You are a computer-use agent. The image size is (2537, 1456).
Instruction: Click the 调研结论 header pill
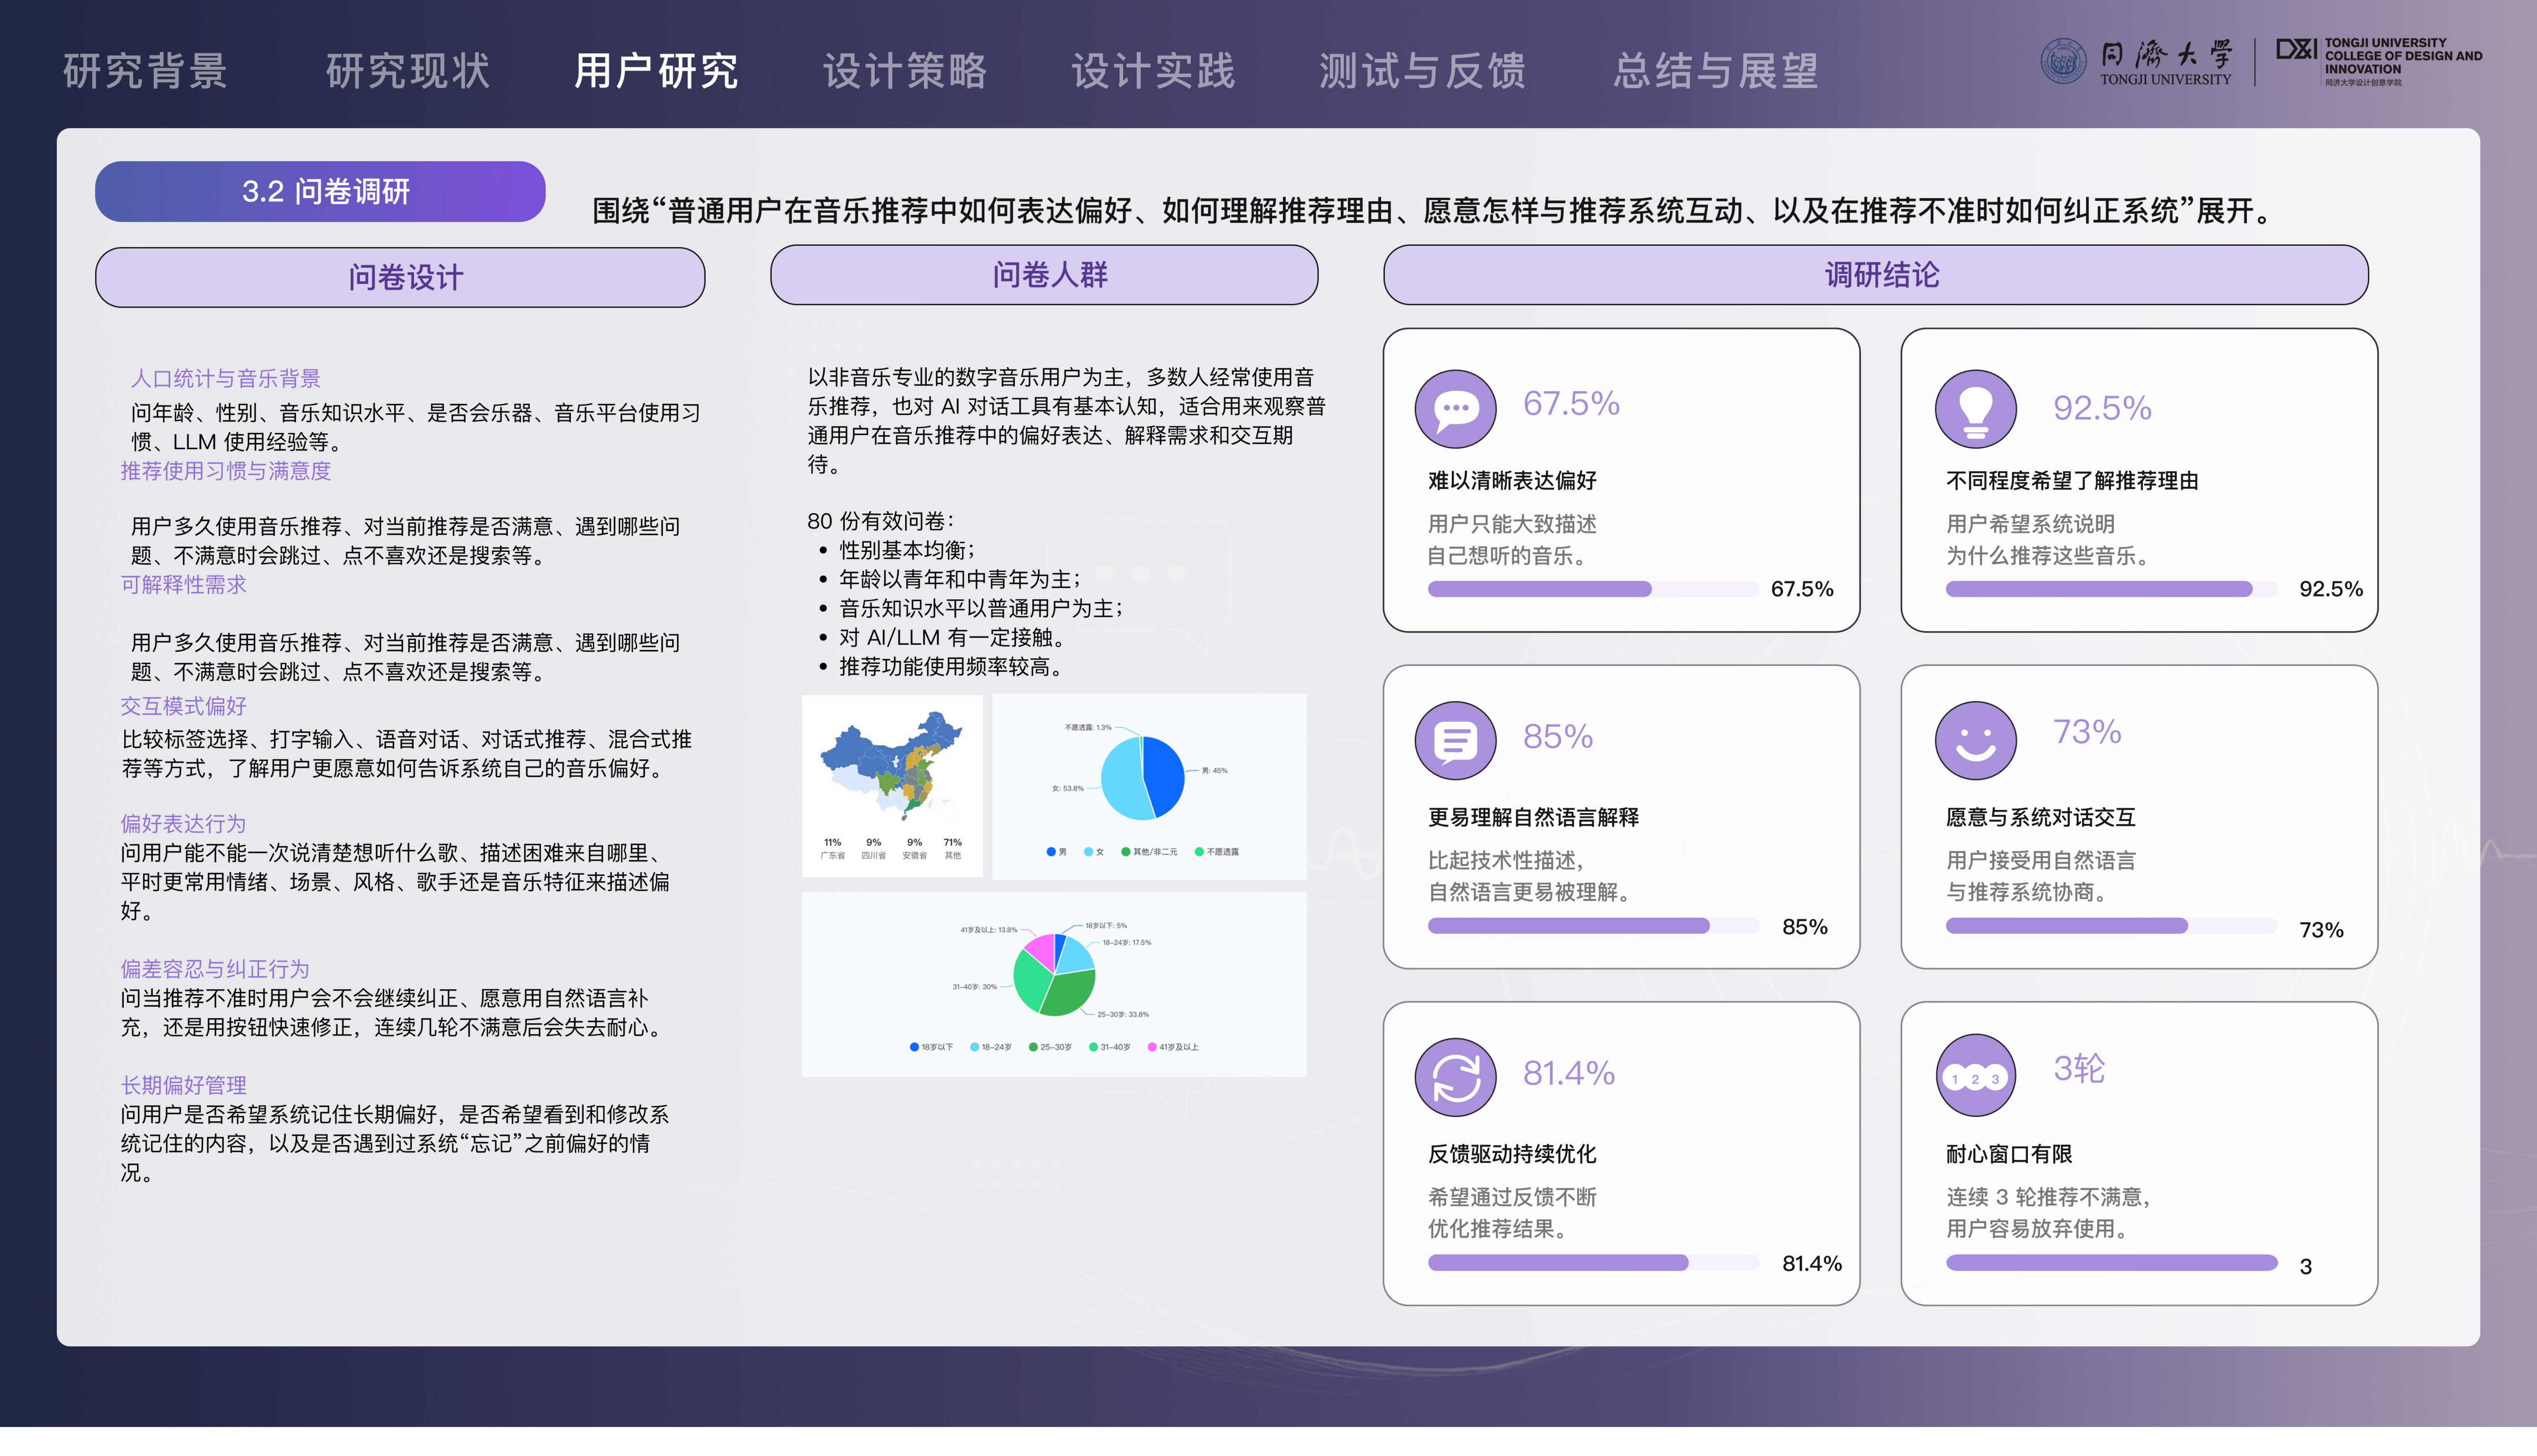coord(1876,275)
